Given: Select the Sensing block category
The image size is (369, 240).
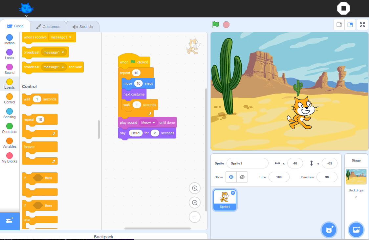Looking at the screenshot, I should coord(10,114).
